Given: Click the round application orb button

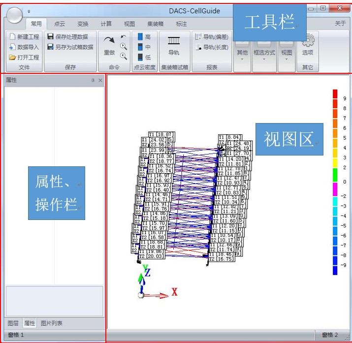Looking at the screenshot, I should (x=14, y=15).
